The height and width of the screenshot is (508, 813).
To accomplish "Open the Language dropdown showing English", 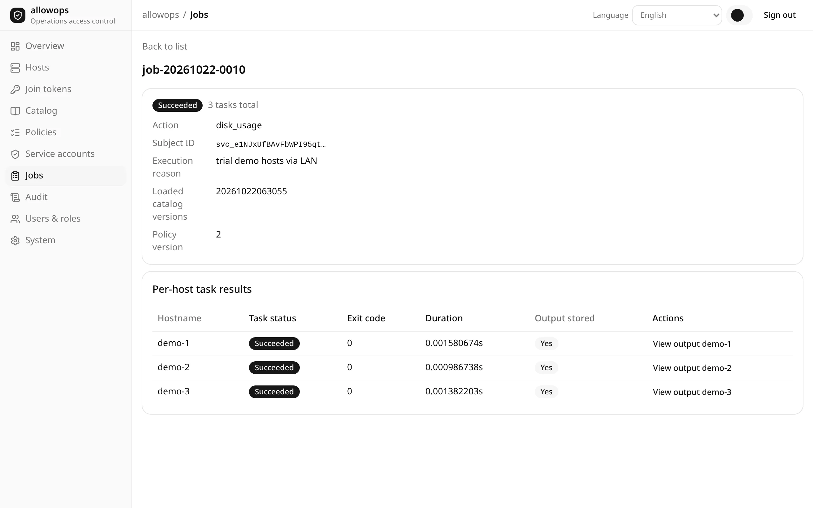I will tap(677, 15).
